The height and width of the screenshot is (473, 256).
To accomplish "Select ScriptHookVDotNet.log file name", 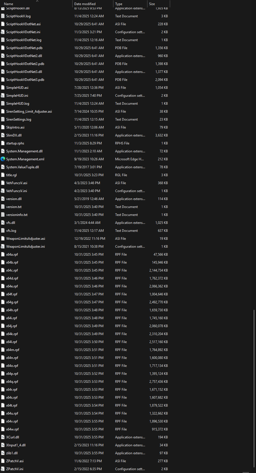I will [x=24, y=40].
